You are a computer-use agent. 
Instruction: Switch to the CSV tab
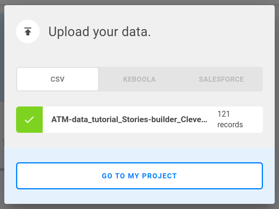click(58, 79)
